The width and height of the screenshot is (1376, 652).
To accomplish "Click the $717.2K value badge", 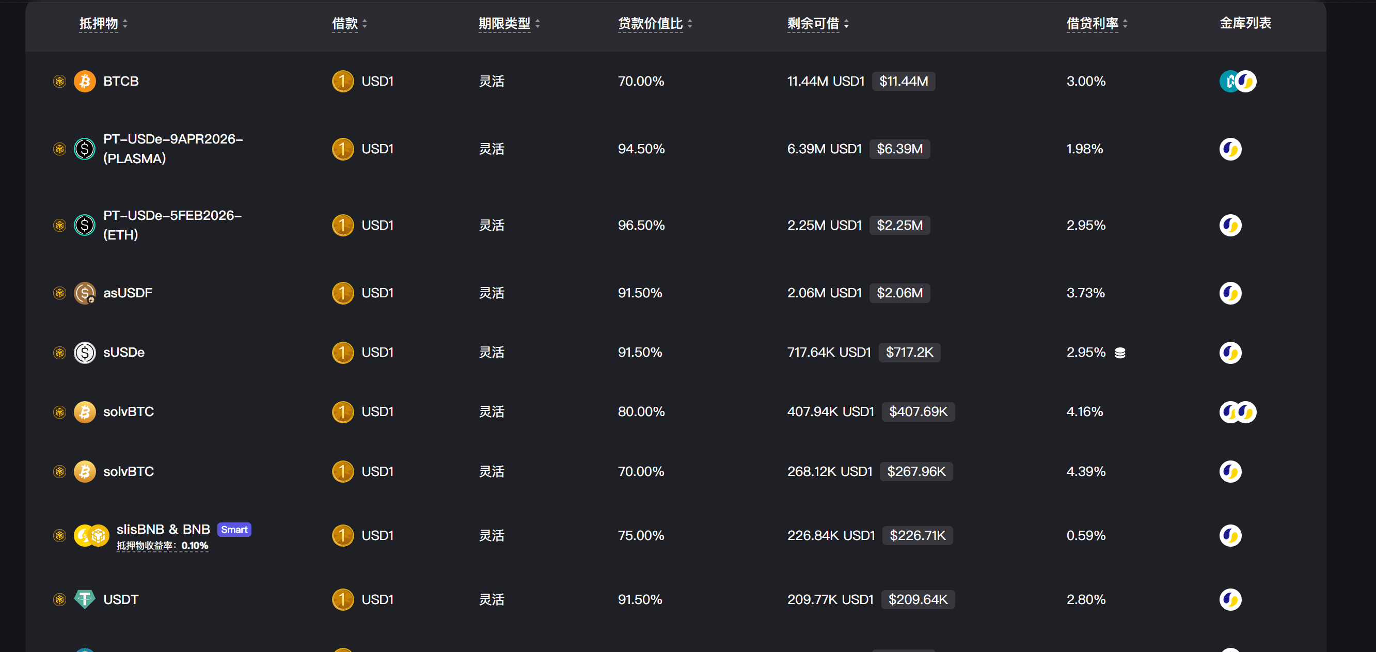I will point(909,353).
